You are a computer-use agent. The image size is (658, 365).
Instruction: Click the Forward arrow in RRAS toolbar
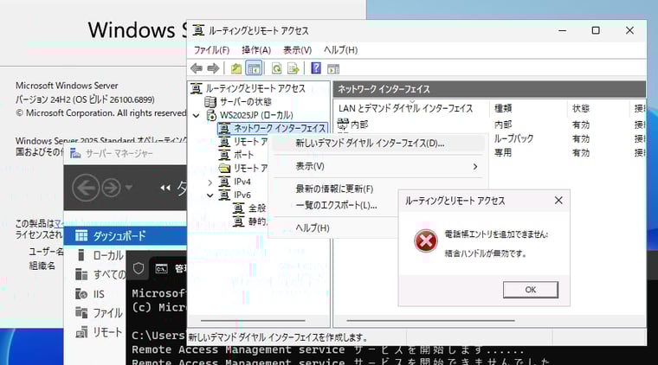(213, 68)
